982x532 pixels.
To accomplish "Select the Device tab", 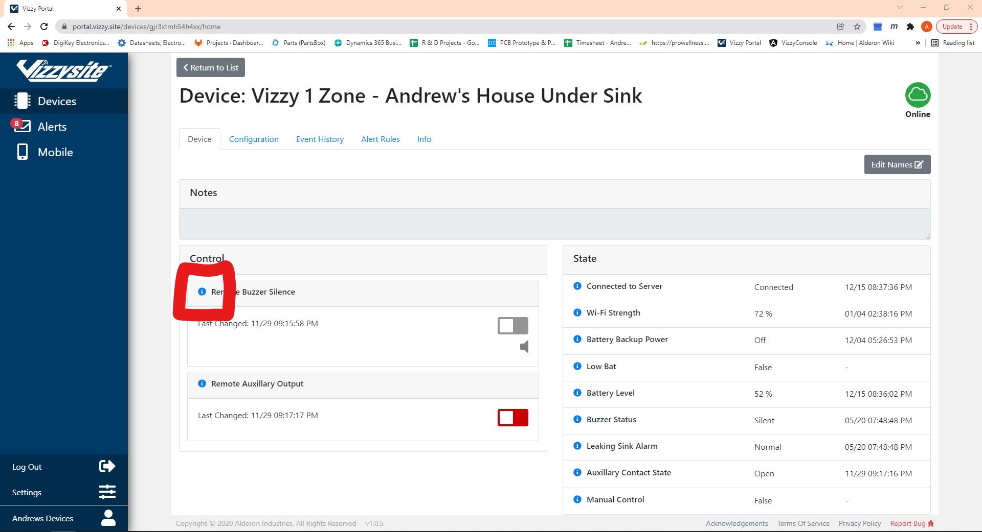I will coord(199,139).
